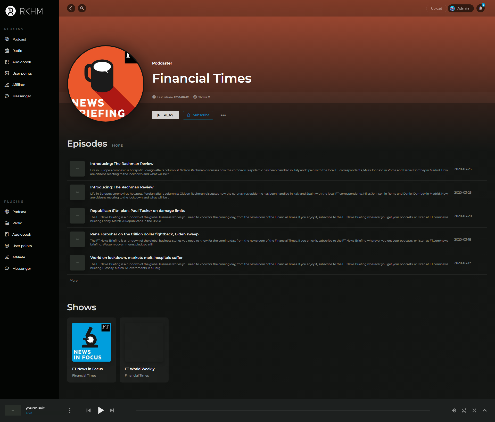This screenshot has height=422, width=495.
Task: Open the three-dot menu beside Subscribe
Action: tap(223, 115)
